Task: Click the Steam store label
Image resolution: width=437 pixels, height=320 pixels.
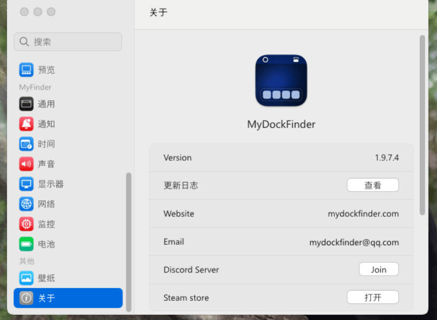Action: [186, 298]
